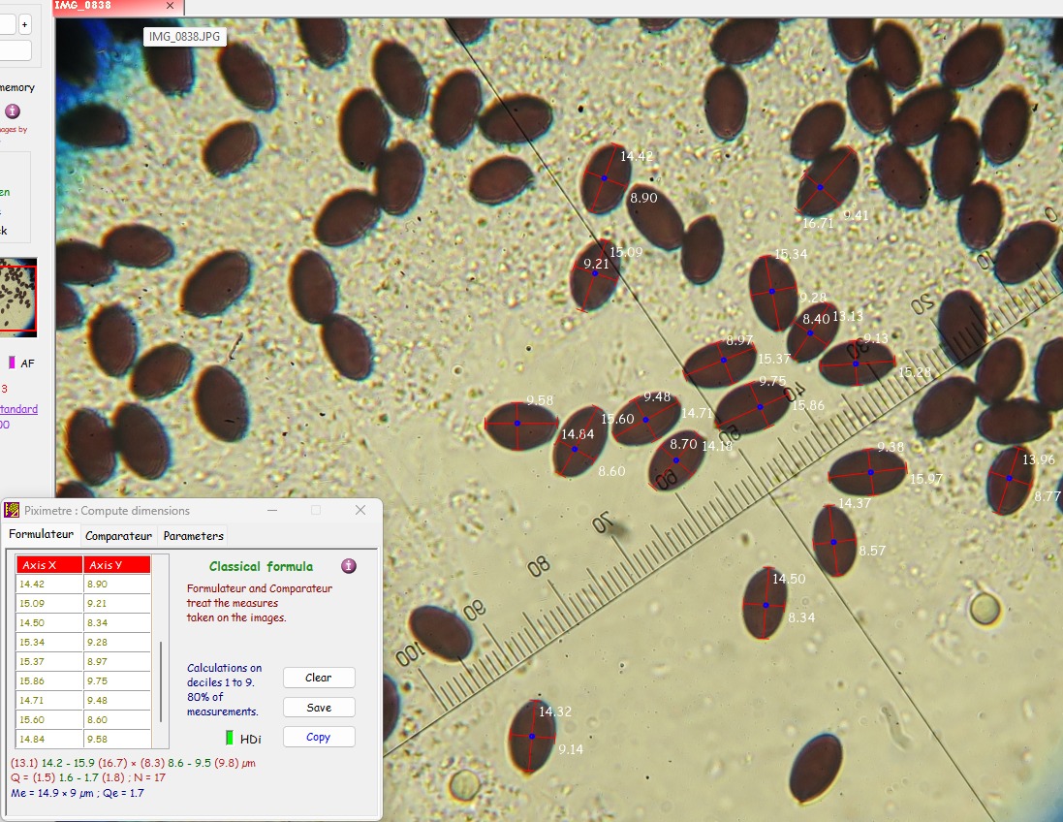The width and height of the screenshot is (1063, 822).
Task: Minimize the Compute dimensions dialog
Action: [272, 510]
